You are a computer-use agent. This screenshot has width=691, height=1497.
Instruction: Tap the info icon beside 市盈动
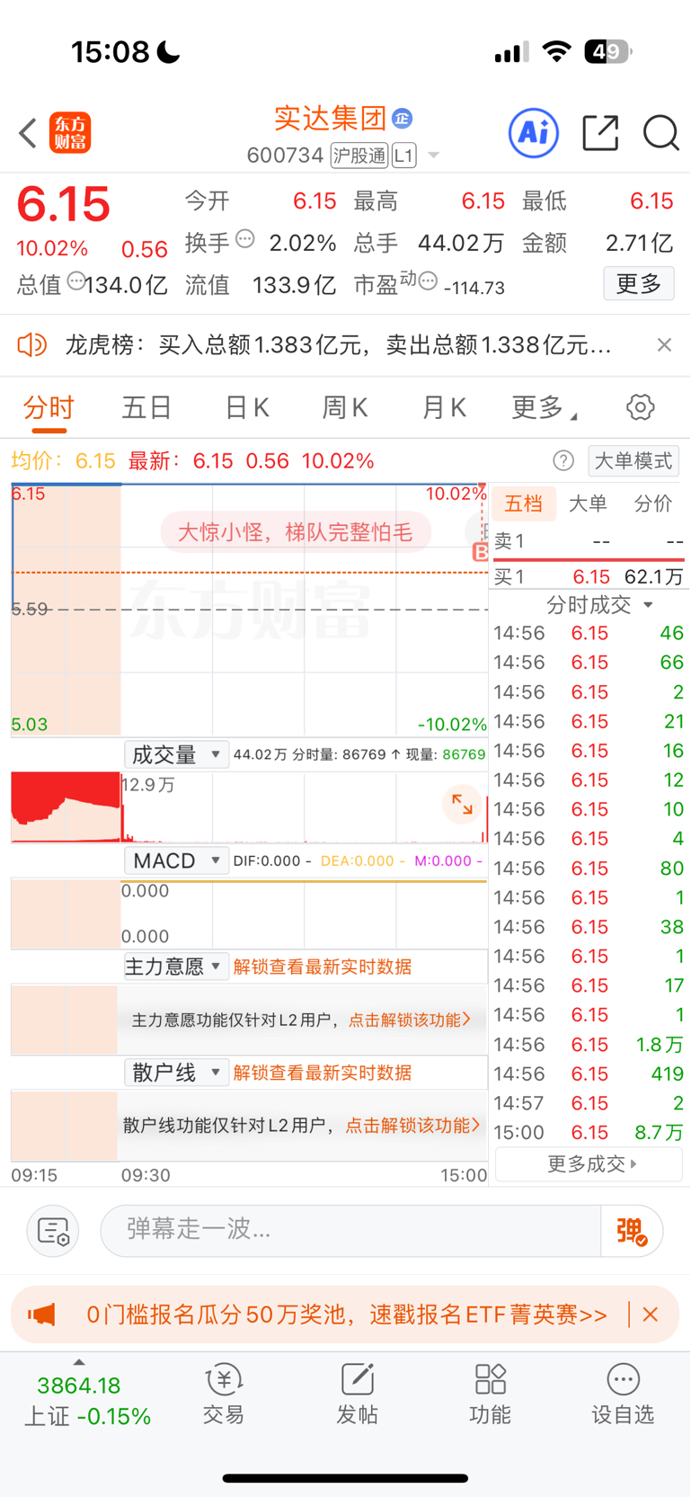click(x=429, y=281)
